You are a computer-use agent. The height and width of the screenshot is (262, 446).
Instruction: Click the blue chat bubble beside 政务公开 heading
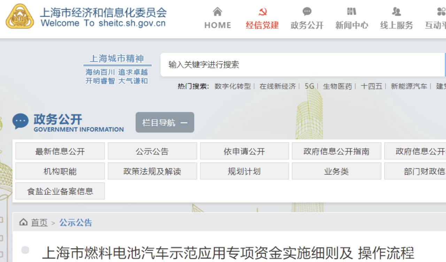pos(21,122)
